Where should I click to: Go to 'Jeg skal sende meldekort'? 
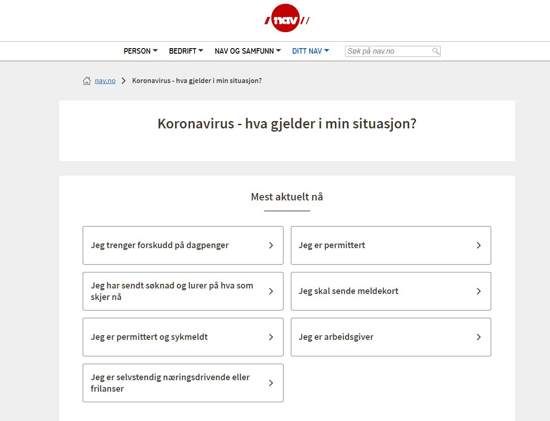click(348, 291)
